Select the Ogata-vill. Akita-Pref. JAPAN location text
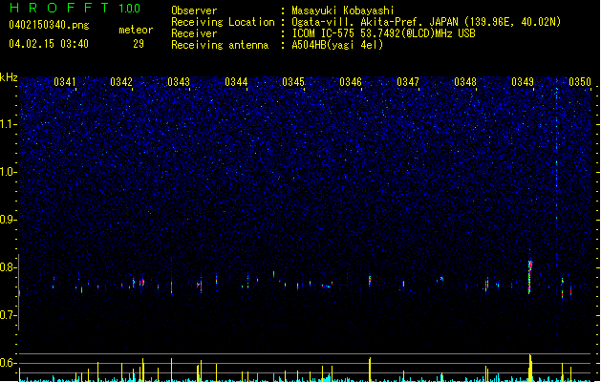 (x=426, y=22)
